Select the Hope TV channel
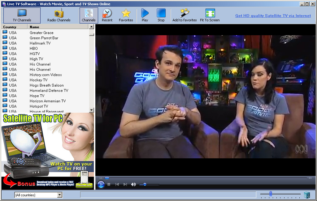Image resolution: width=317 pixels, height=201 pixels. click(x=37, y=96)
